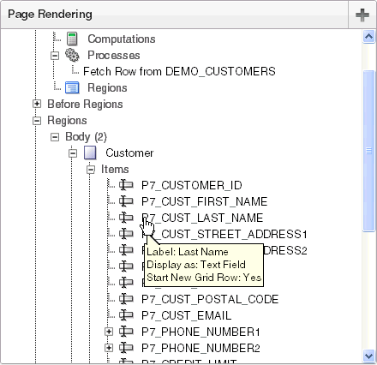Click the item icon beside P7_CUST_FIRST_NAME
The height and width of the screenshot is (365, 377).
point(126,201)
